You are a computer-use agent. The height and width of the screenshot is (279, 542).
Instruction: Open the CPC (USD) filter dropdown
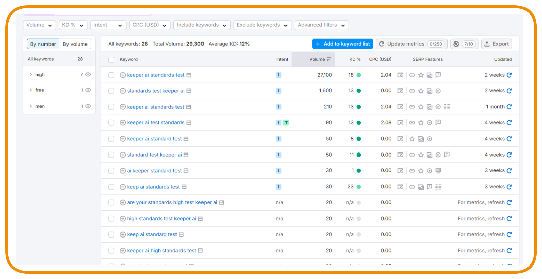(x=150, y=25)
